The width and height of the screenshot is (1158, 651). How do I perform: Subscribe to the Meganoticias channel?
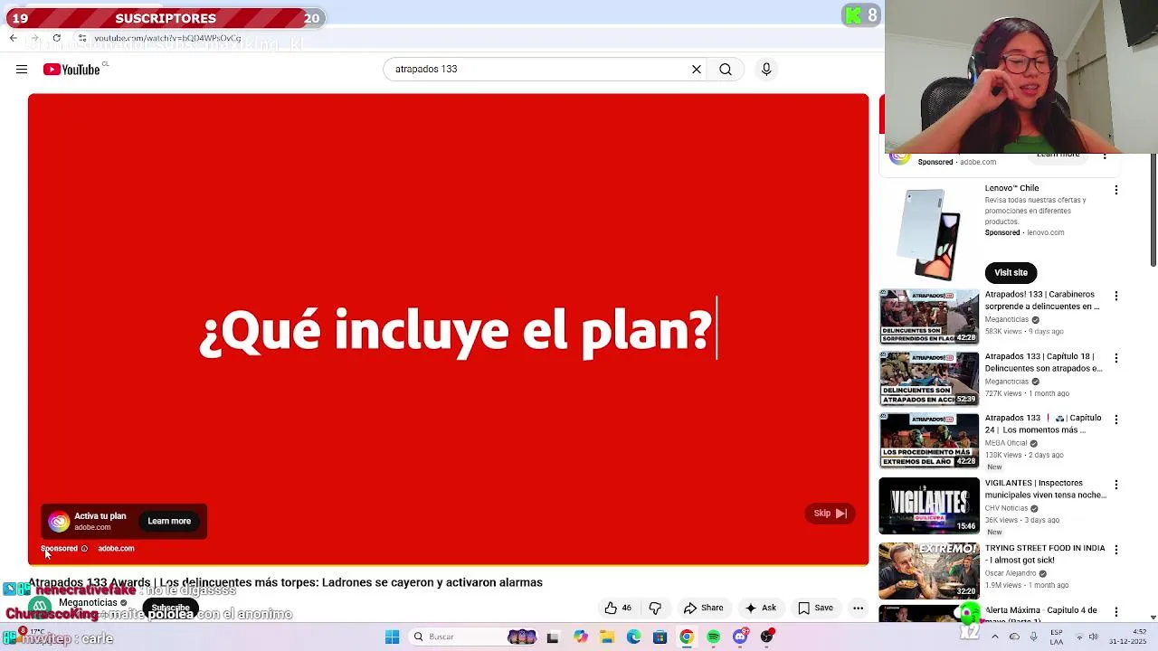coord(170,608)
